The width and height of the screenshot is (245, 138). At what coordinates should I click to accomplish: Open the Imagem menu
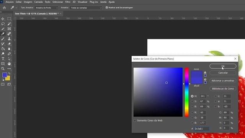point(28,2)
